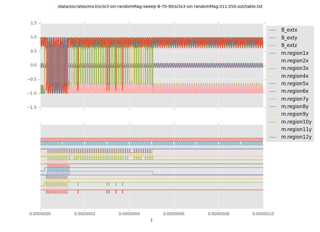This screenshot has height=232, width=320.
Task: Click the m.region10y green line swatch
Action: pos(273,122)
